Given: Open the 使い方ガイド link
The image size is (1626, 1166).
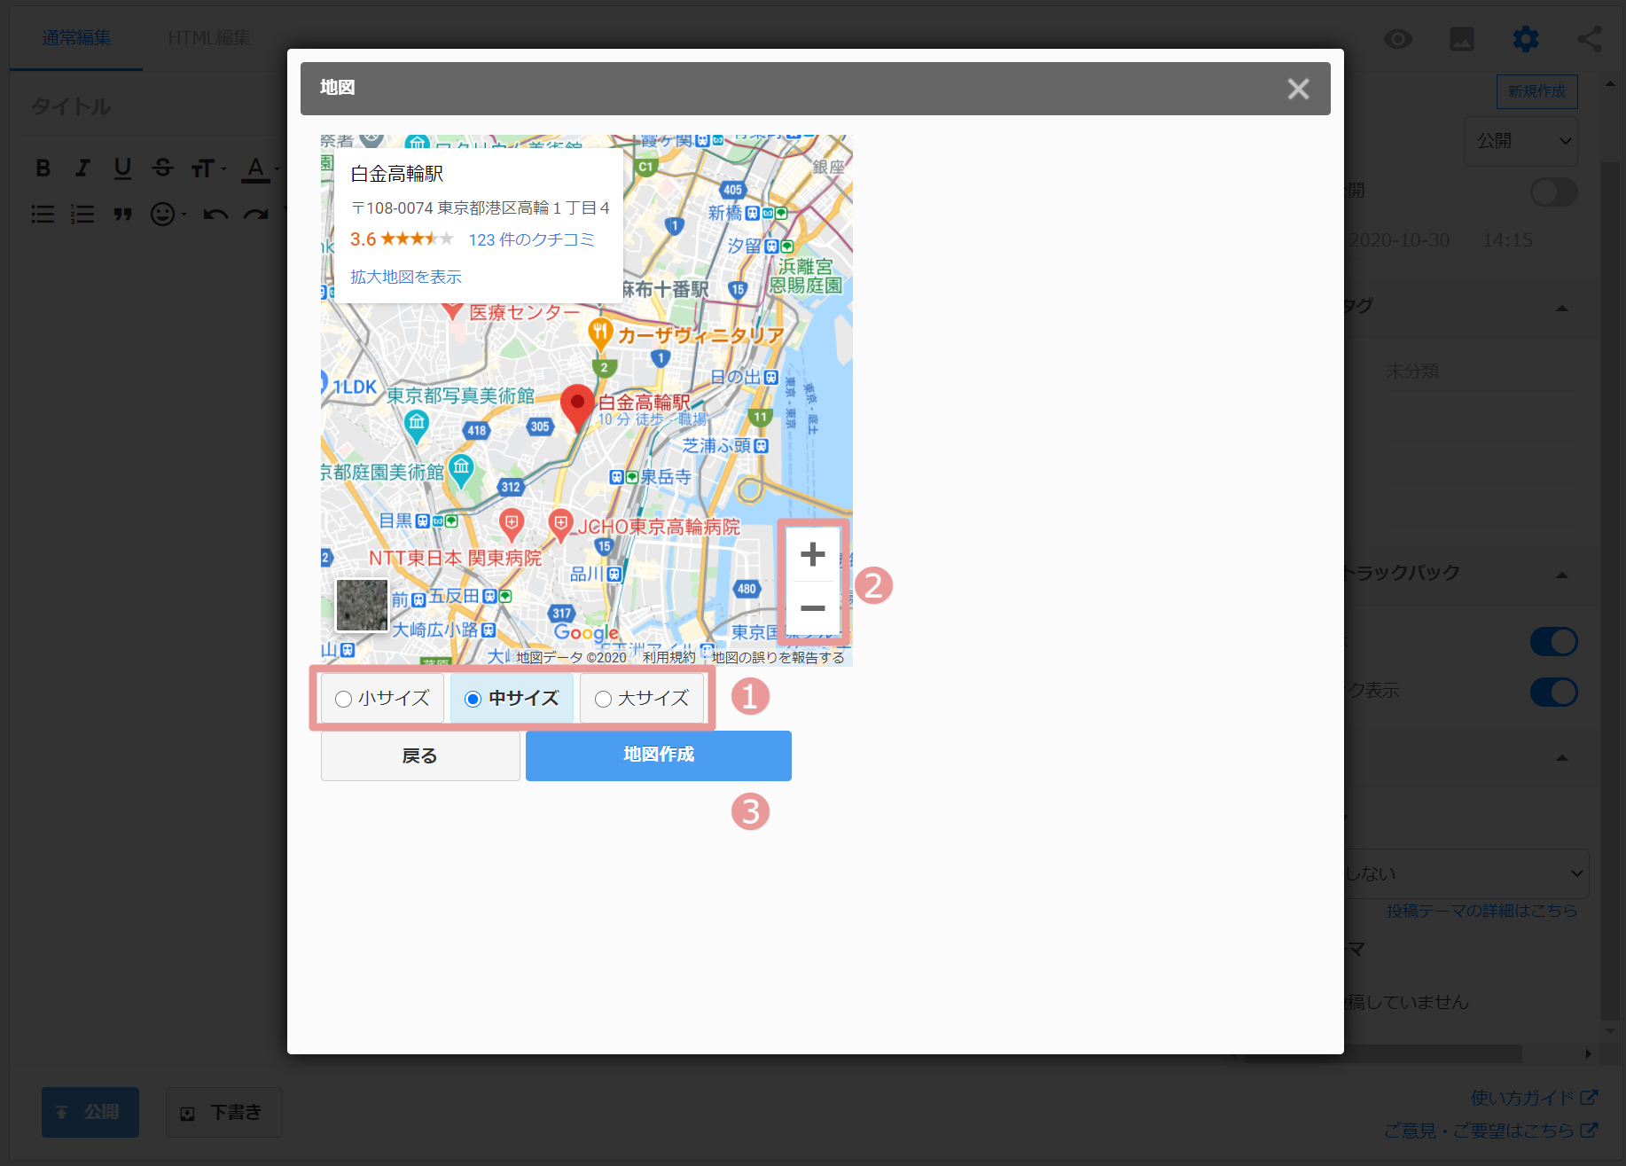Looking at the screenshot, I should click(1534, 1098).
